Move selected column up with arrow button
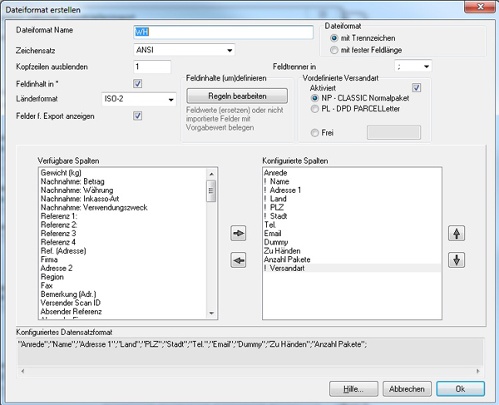The width and height of the screenshot is (499, 405). coord(457,235)
